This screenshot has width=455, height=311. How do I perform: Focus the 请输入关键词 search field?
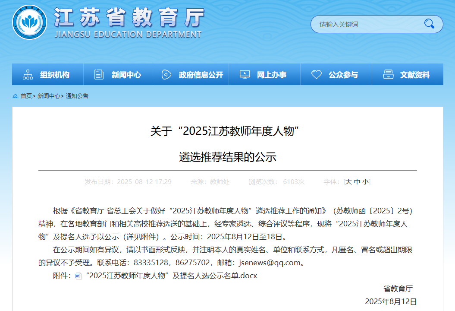coord(367,24)
